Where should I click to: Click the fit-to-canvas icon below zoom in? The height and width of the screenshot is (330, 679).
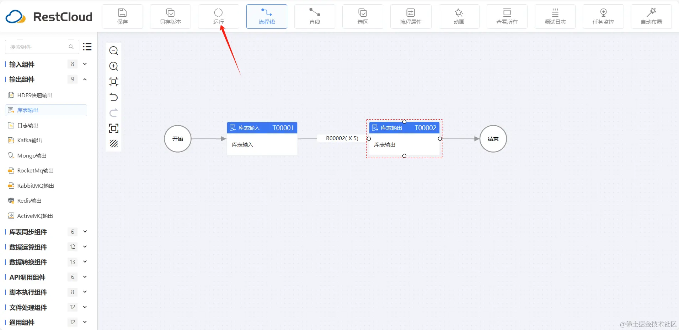pos(114,82)
